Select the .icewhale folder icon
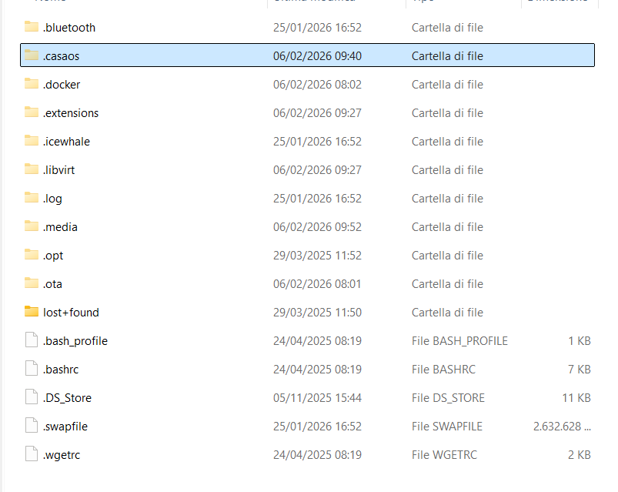The width and height of the screenshot is (618, 492). click(x=31, y=141)
